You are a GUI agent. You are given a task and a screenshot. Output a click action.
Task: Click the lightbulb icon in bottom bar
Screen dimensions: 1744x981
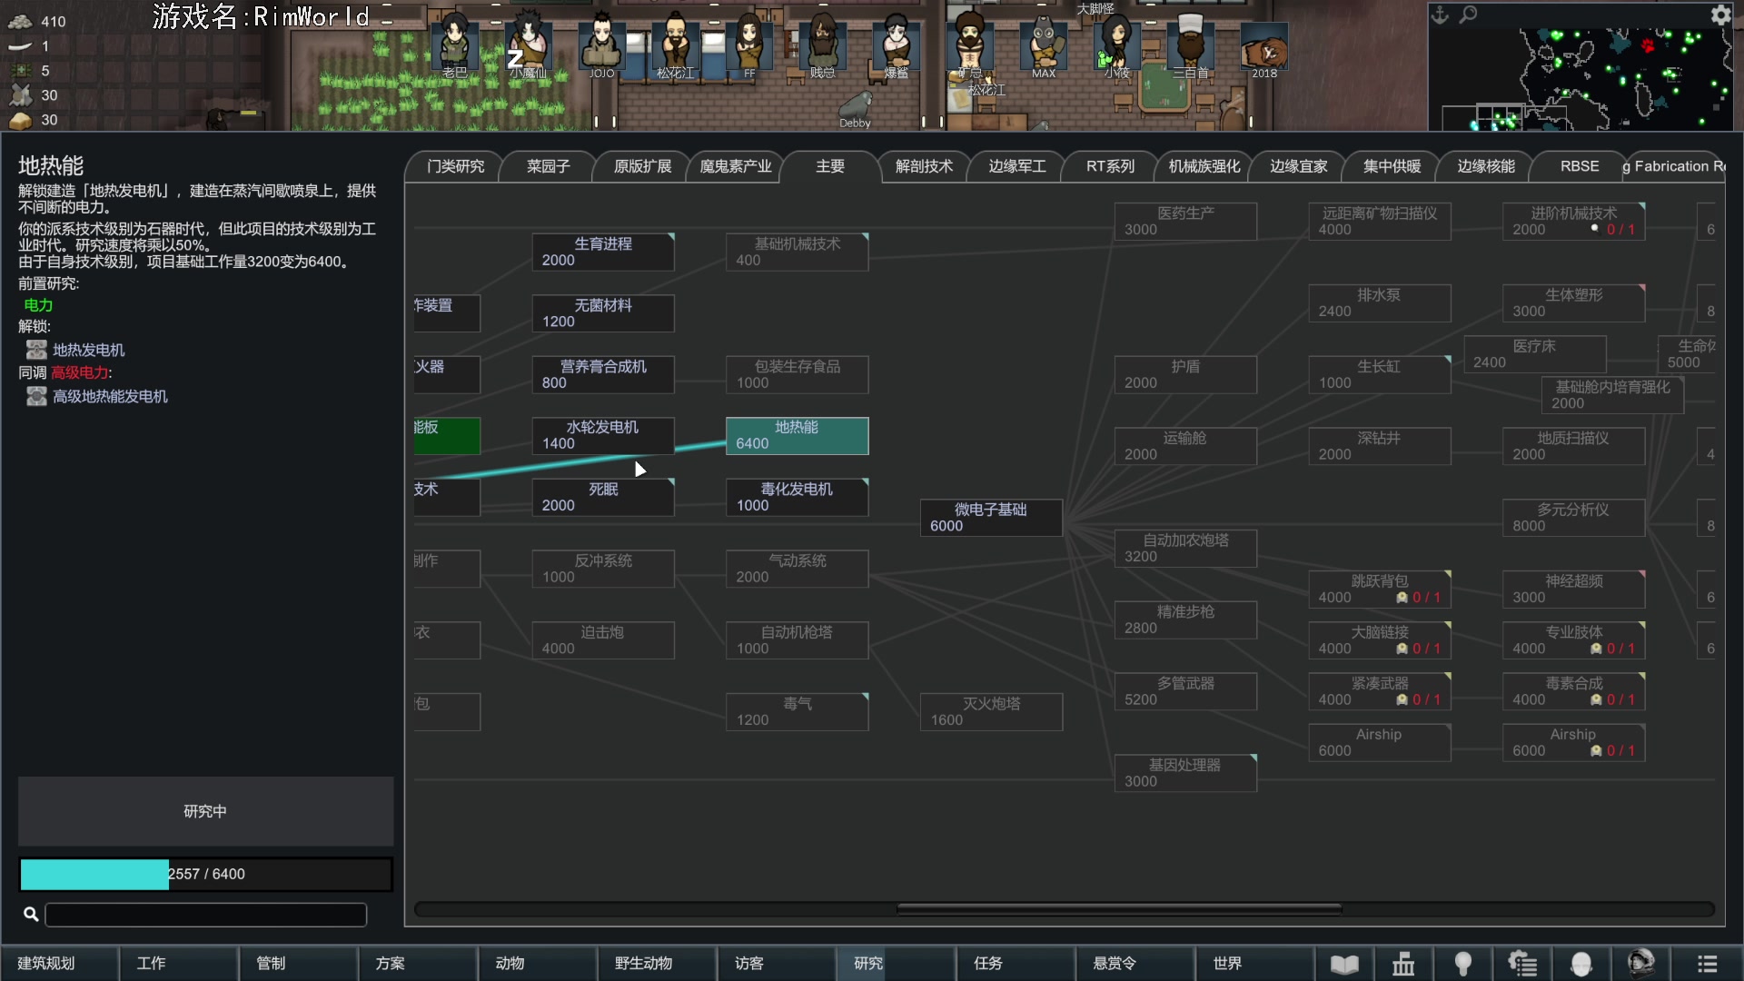[x=1462, y=964]
